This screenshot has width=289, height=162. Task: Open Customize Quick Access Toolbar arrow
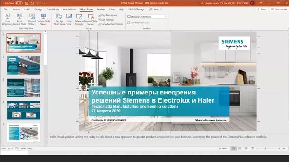pos(44,3)
